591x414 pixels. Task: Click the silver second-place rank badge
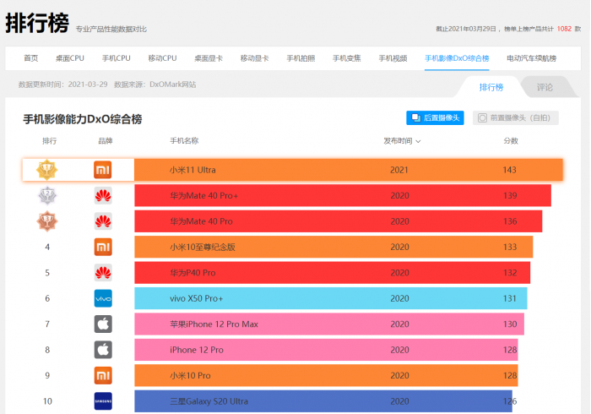(47, 196)
